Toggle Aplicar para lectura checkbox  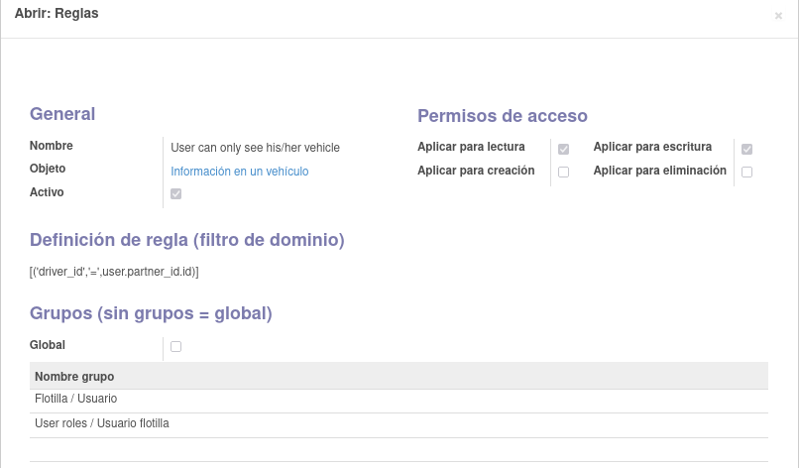pyautogui.click(x=563, y=149)
